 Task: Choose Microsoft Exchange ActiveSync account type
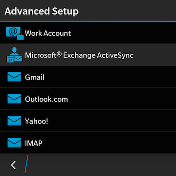click(88, 55)
